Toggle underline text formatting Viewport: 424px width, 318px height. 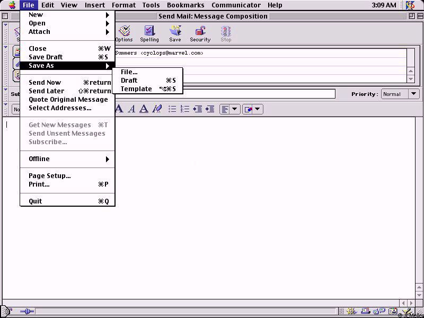click(144, 109)
